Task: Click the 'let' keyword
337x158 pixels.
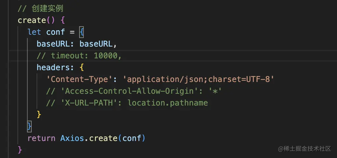Action: pyautogui.click(x=34, y=32)
